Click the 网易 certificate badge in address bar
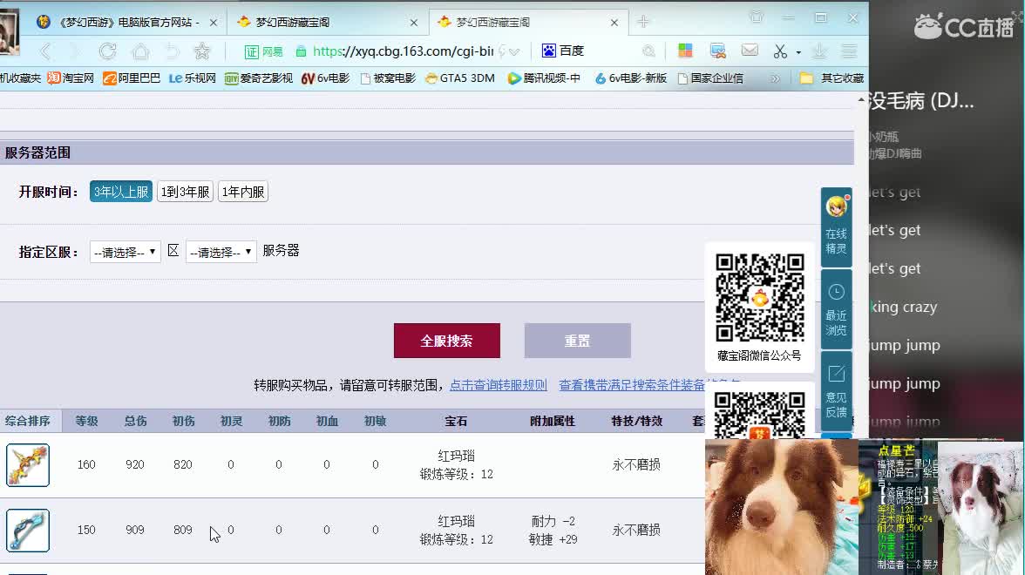 (x=264, y=51)
